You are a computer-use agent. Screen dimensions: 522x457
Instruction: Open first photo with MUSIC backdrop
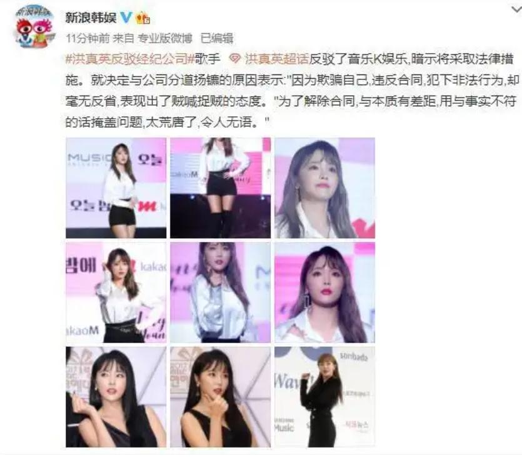(x=116, y=188)
